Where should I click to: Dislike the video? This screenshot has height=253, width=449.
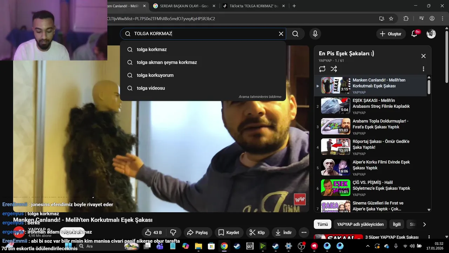click(x=173, y=232)
